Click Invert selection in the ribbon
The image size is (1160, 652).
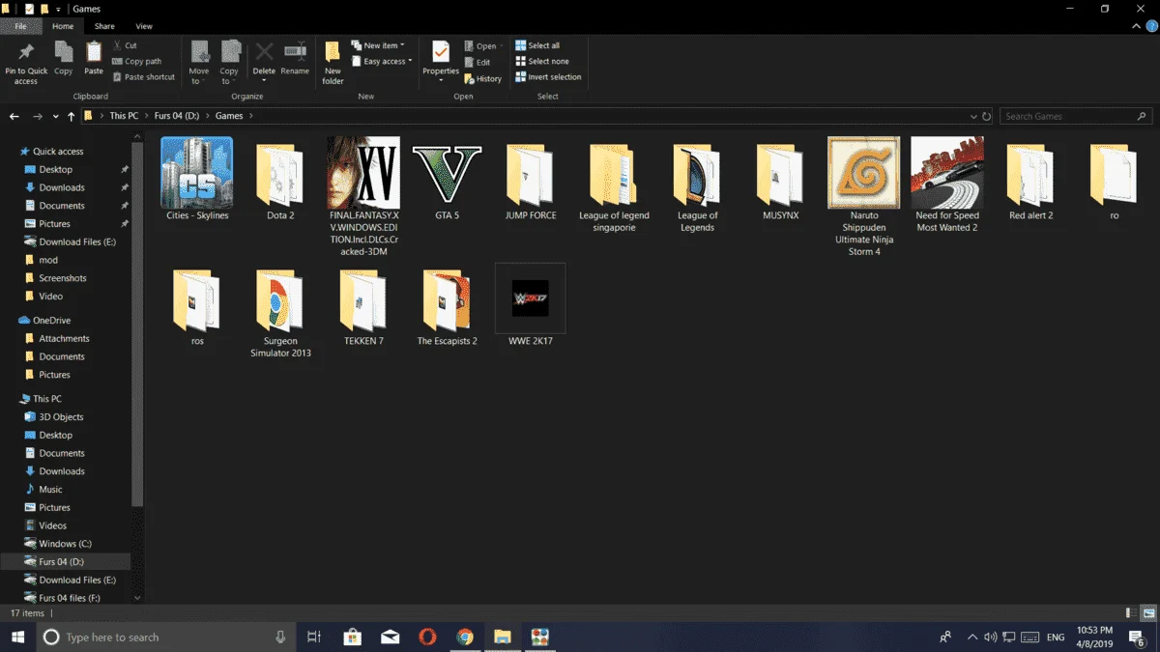tap(548, 77)
